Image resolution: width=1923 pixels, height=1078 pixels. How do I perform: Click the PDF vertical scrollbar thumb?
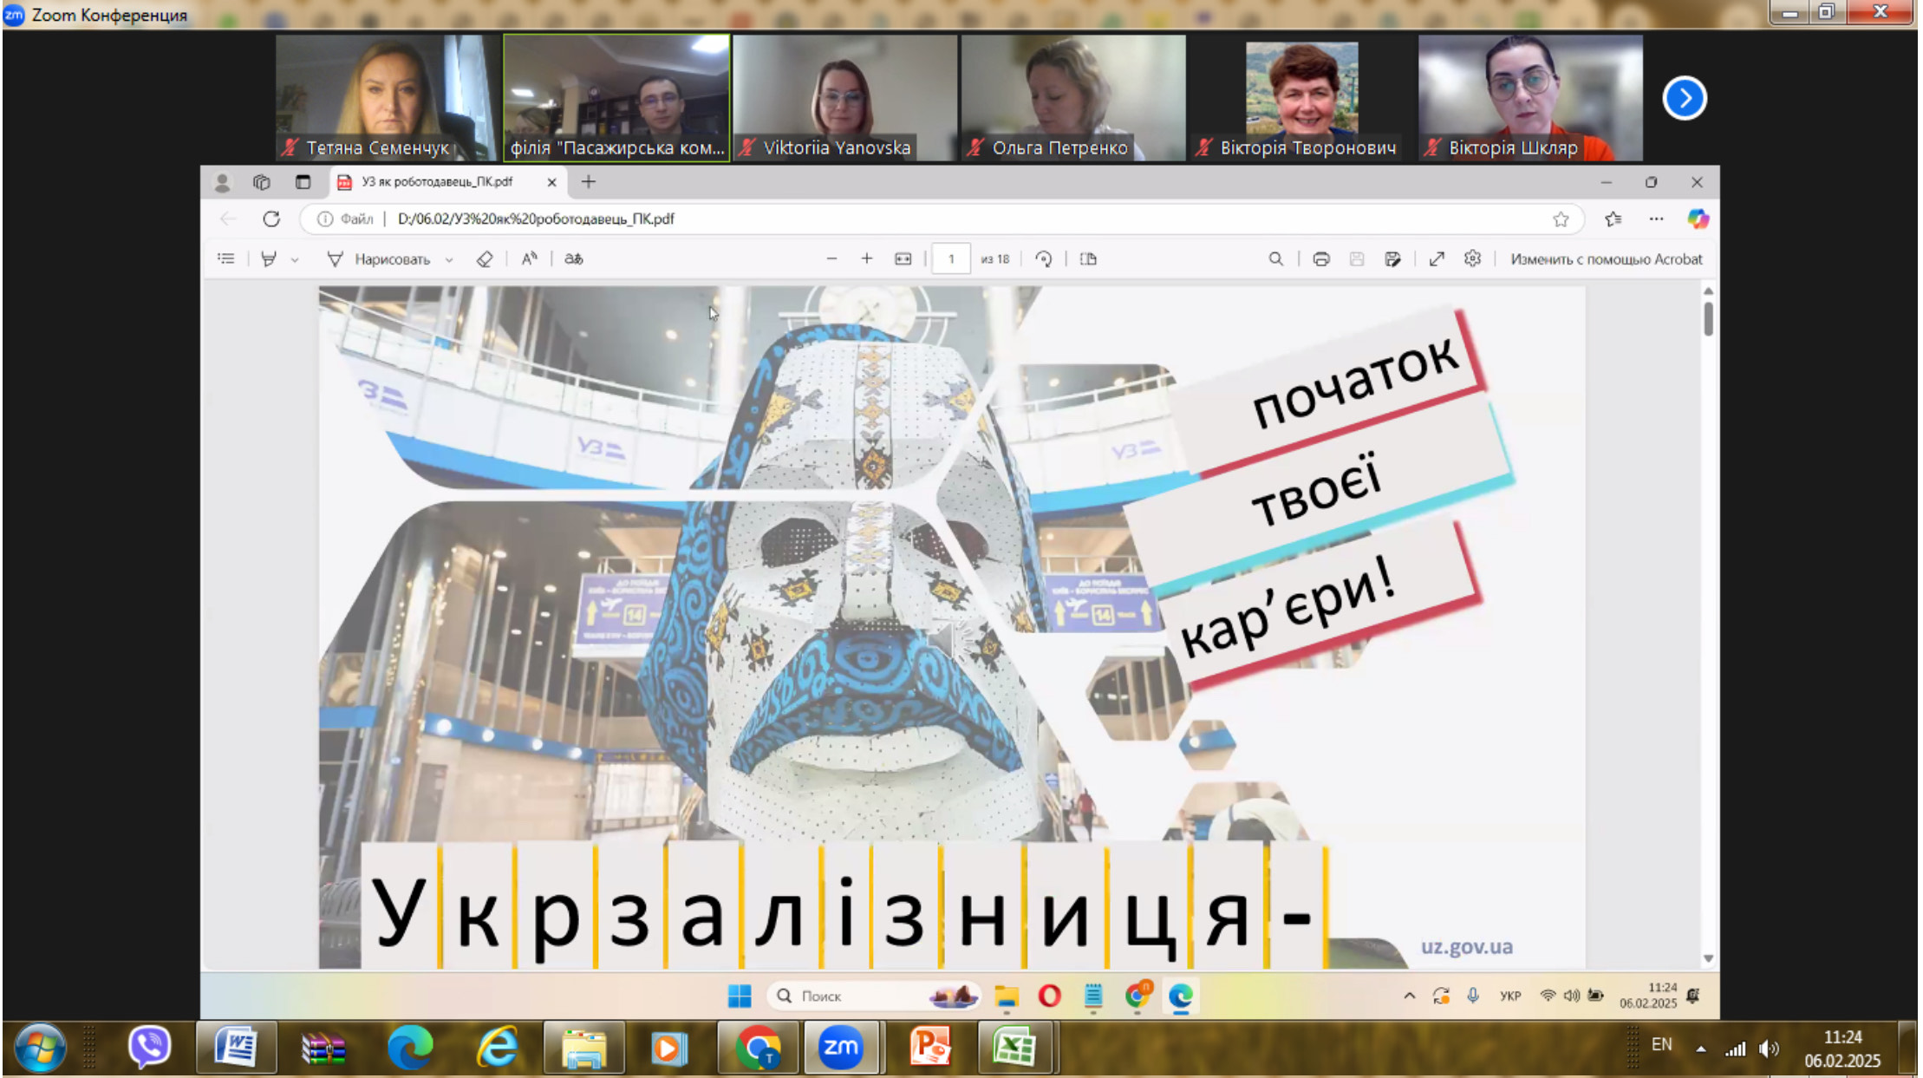[x=1708, y=317]
